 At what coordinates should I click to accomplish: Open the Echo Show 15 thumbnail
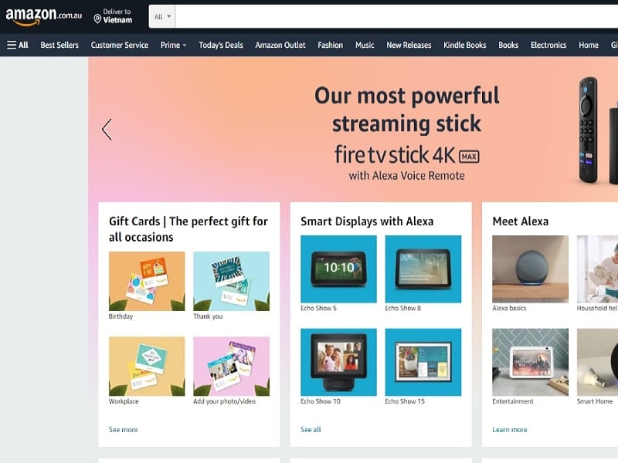(x=423, y=362)
